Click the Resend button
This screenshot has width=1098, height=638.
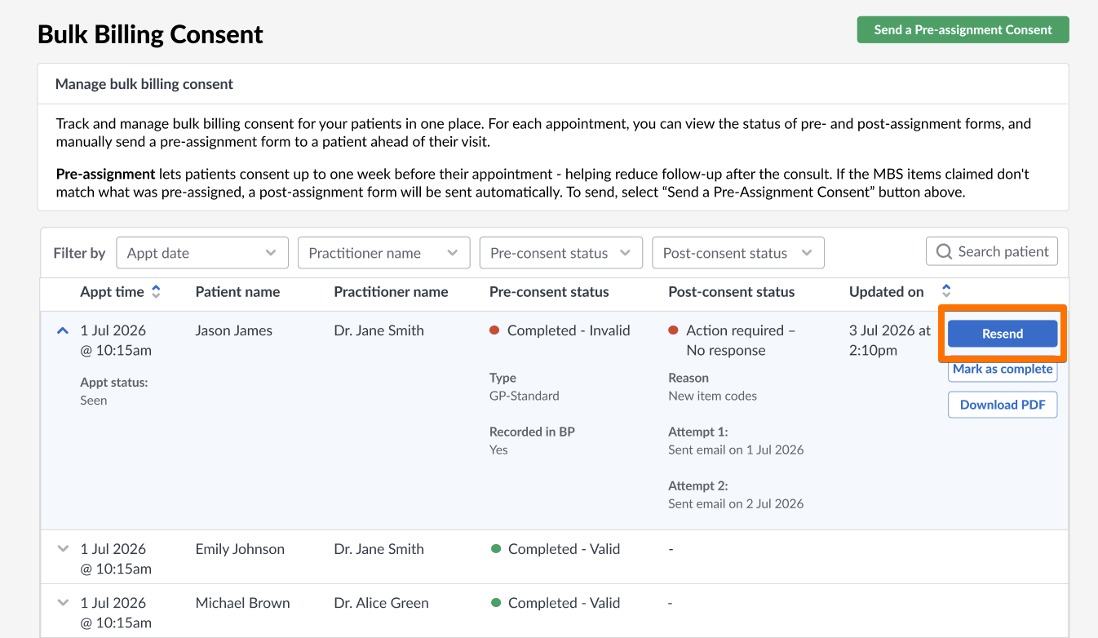(1003, 334)
